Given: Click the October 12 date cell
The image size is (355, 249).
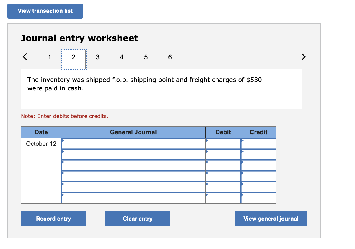Looking at the screenshot, I should [x=41, y=144].
